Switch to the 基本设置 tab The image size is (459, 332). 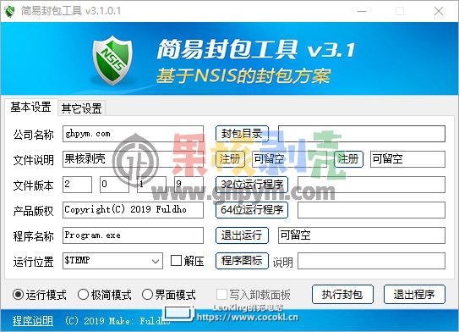pyautogui.click(x=30, y=107)
